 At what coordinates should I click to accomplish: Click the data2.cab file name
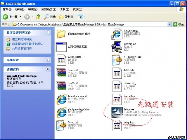73,83
